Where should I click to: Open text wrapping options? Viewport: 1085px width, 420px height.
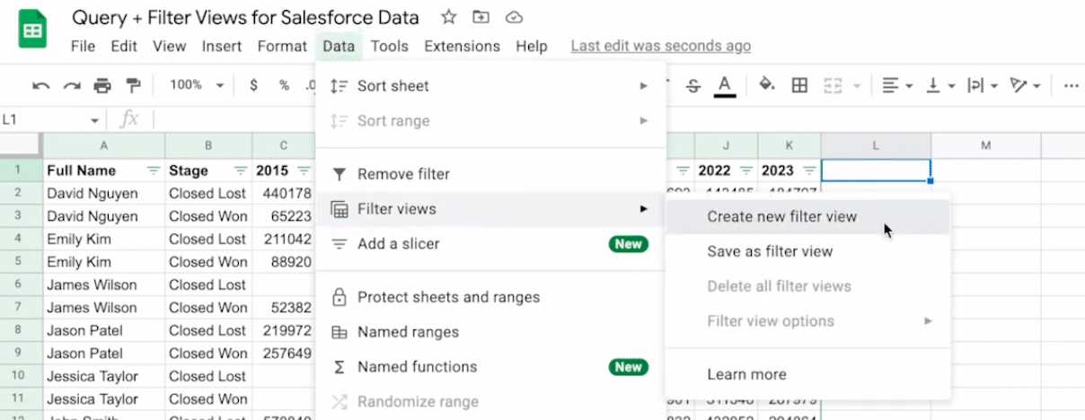[983, 85]
